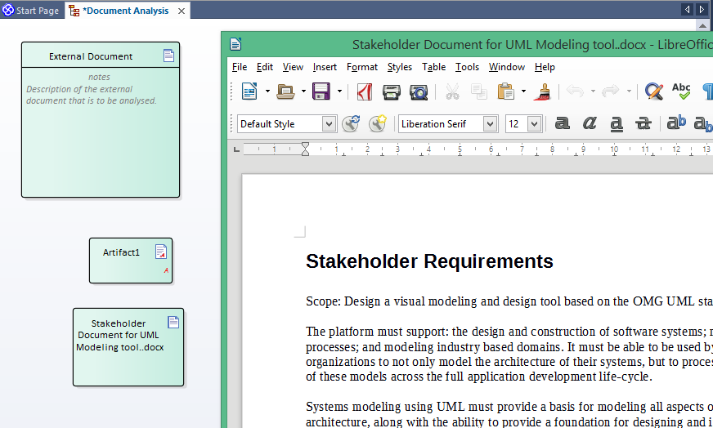
Task: Expand the Default Style paragraph dropdown
Action: point(329,124)
